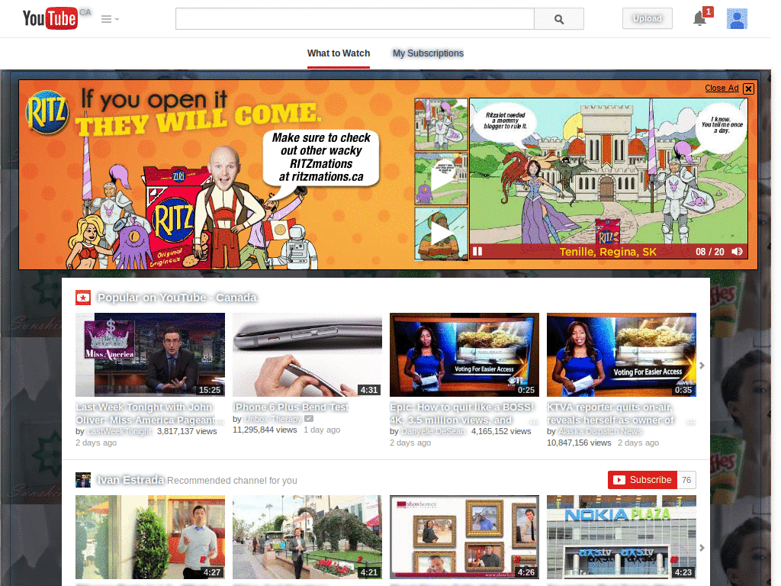The height and width of the screenshot is (586, 781).
Task: Open the iPhone 6 Plus Bend Test thumbnail
Action: click(307, 354)
